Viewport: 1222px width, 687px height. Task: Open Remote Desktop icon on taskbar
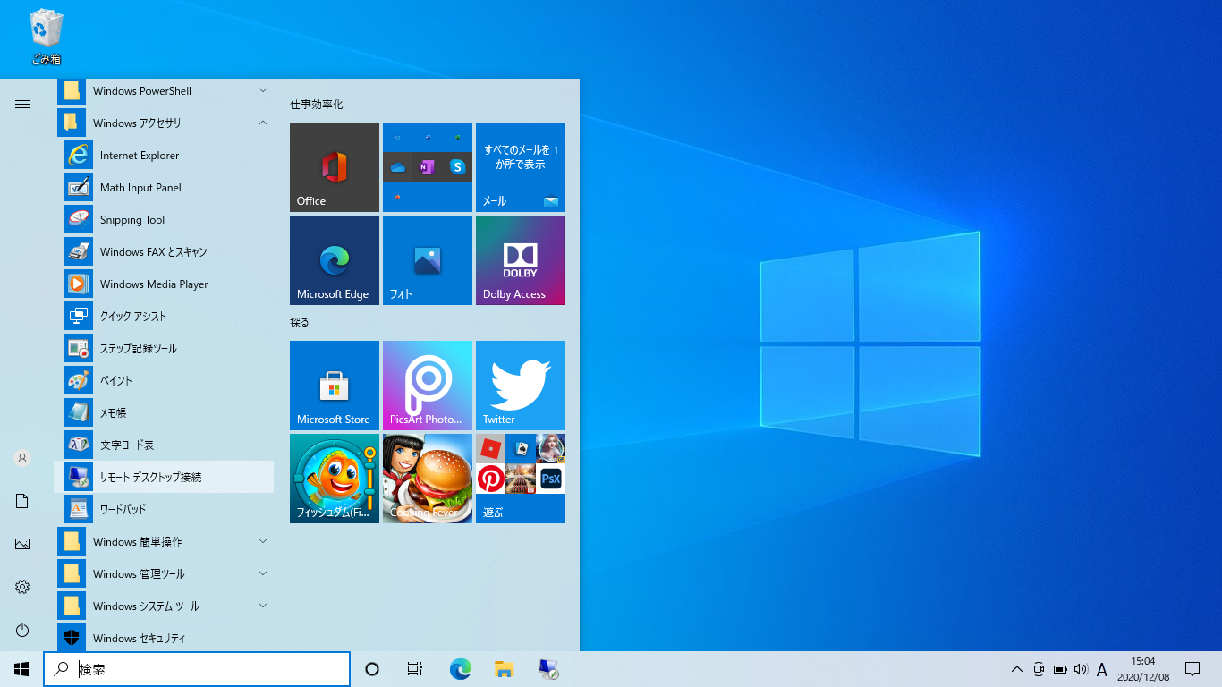point(547,669)
